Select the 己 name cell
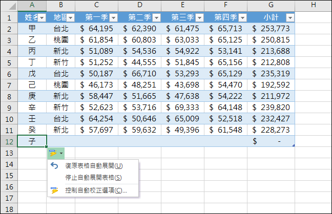This screenshot has height=214, width=332. click(x=32, y=84)
